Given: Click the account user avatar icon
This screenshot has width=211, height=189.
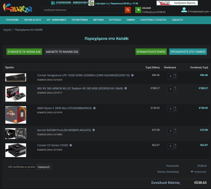Looking at the screenshot, I should click(184, 10).
